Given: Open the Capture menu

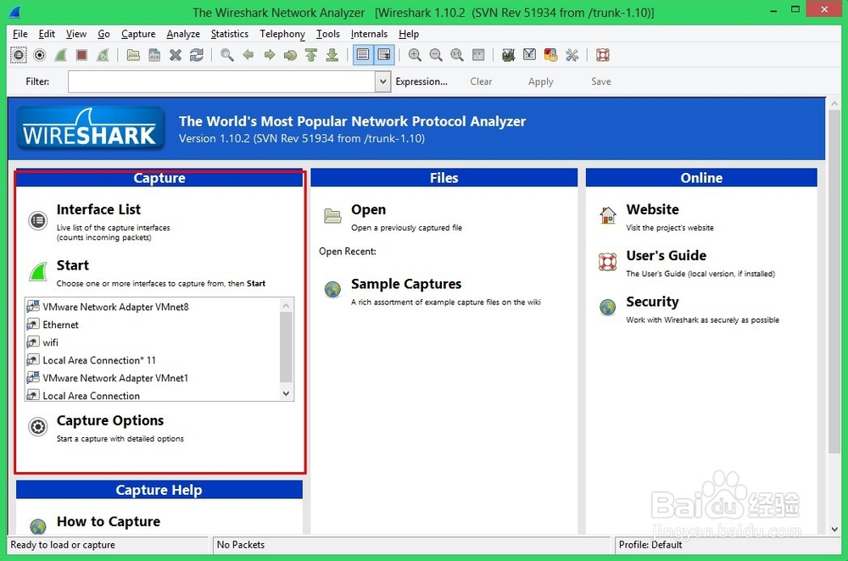Looking at the screenshot, I should 137,34.
